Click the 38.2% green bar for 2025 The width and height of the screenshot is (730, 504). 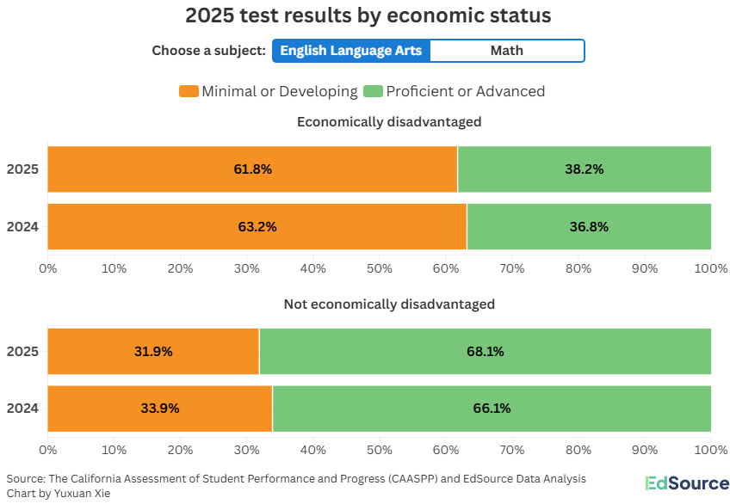(x=584, y=169)
